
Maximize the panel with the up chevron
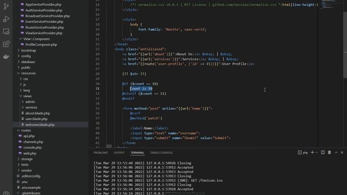point(336,152)
